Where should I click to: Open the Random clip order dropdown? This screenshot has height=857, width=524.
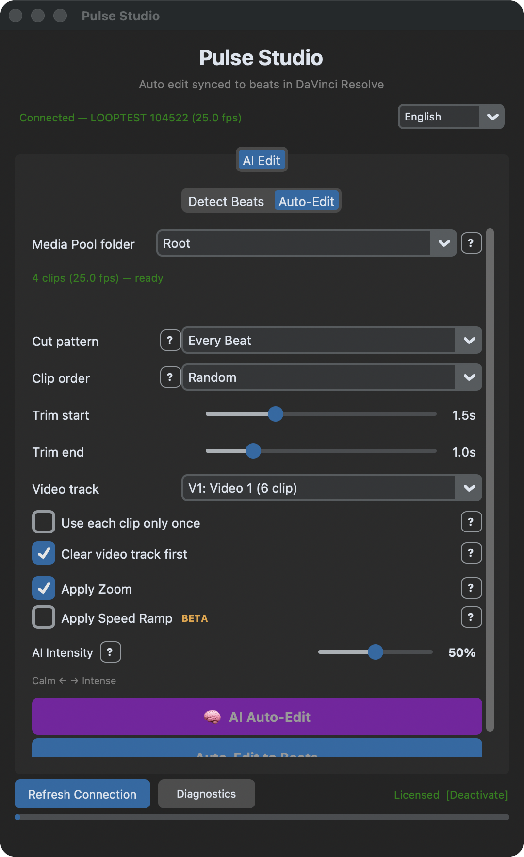click(x=332, y=377)
